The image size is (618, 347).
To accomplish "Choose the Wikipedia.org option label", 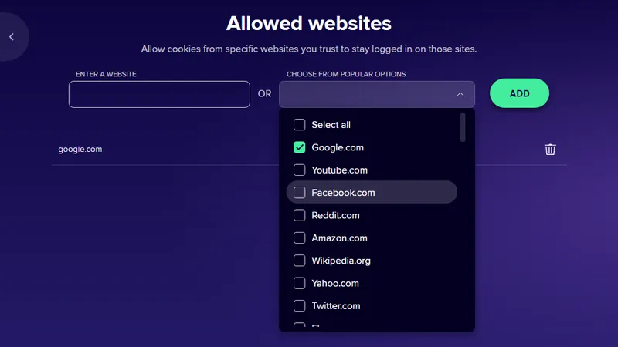I will coord(341,261).
